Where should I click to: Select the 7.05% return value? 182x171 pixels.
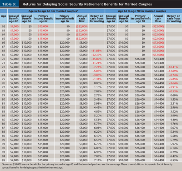(x=98, y=156)
